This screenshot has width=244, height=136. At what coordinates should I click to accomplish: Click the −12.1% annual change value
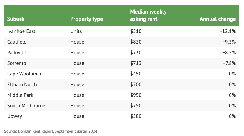click(x=227, y=31)
